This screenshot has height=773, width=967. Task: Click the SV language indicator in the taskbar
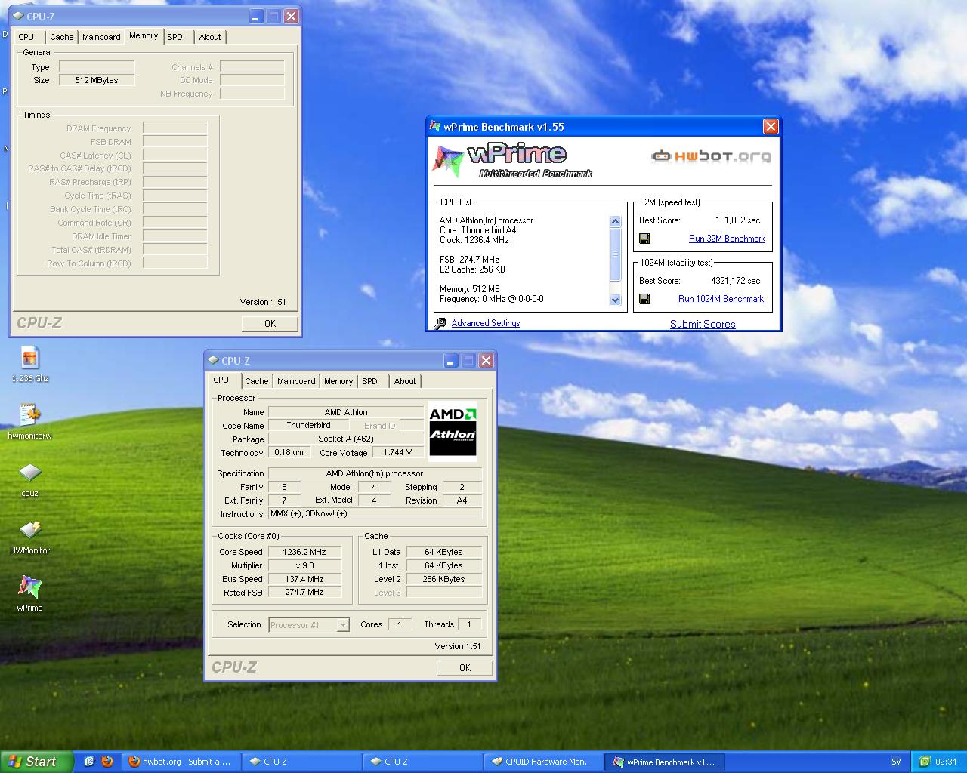coord(897,762)
